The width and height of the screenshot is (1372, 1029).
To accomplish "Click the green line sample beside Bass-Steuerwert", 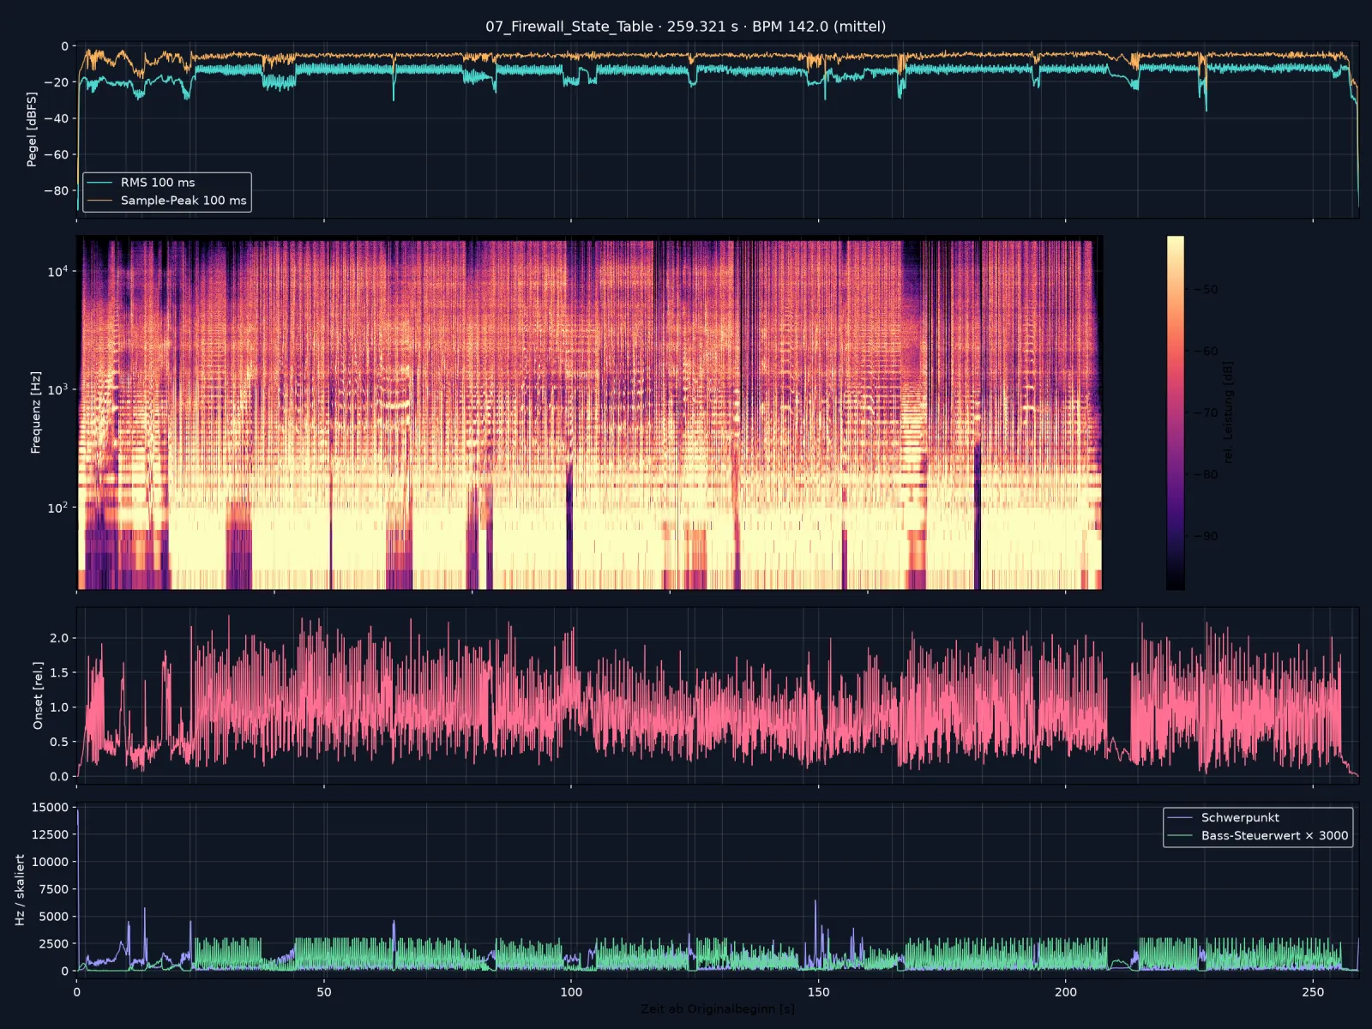I will (1180, 836).
